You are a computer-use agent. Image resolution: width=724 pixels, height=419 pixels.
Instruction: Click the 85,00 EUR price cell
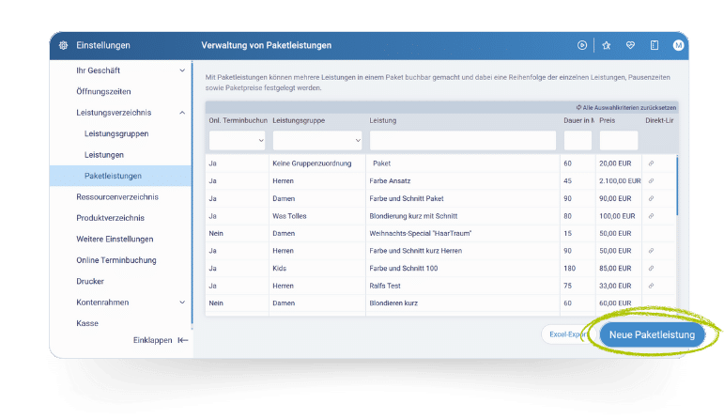(615, 269)
